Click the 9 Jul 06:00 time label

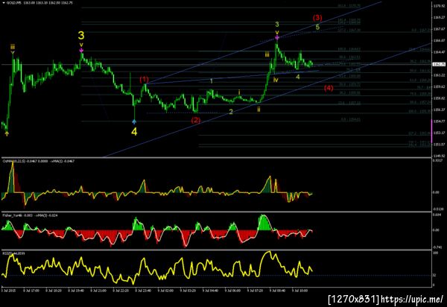pos(232,291)
